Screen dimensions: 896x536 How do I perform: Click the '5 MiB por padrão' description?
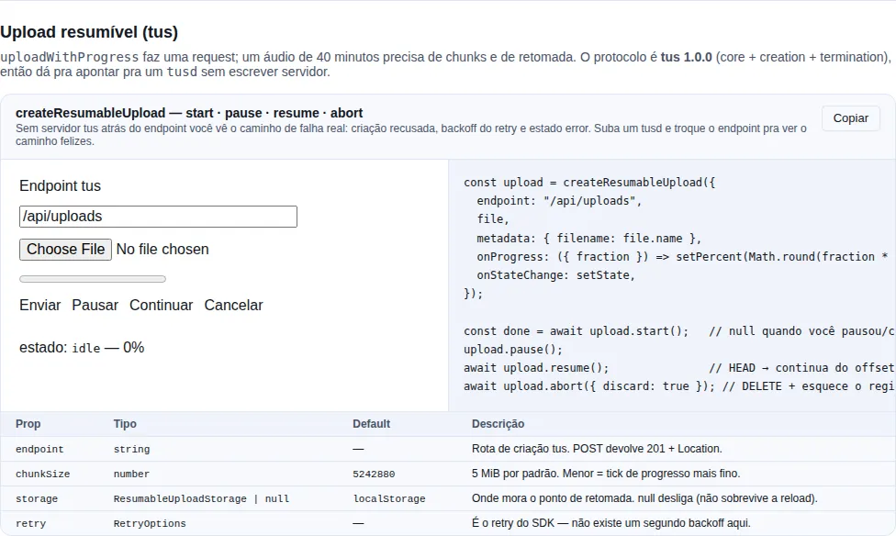click(x=606, y=474)
